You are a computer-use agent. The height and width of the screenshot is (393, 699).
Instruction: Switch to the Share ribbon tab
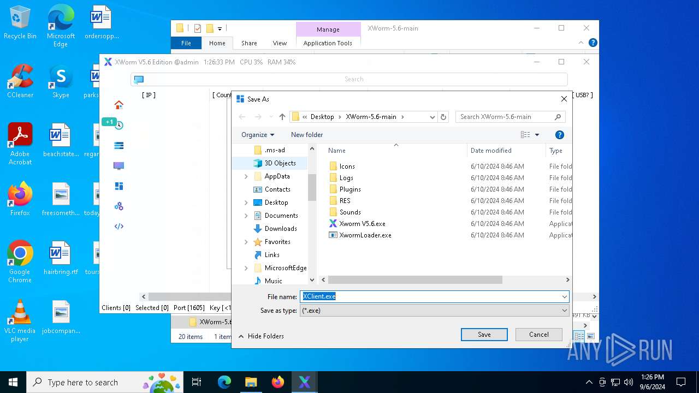click(249, 43)
